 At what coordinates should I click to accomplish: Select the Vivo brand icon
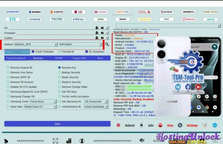click(166, 19)
